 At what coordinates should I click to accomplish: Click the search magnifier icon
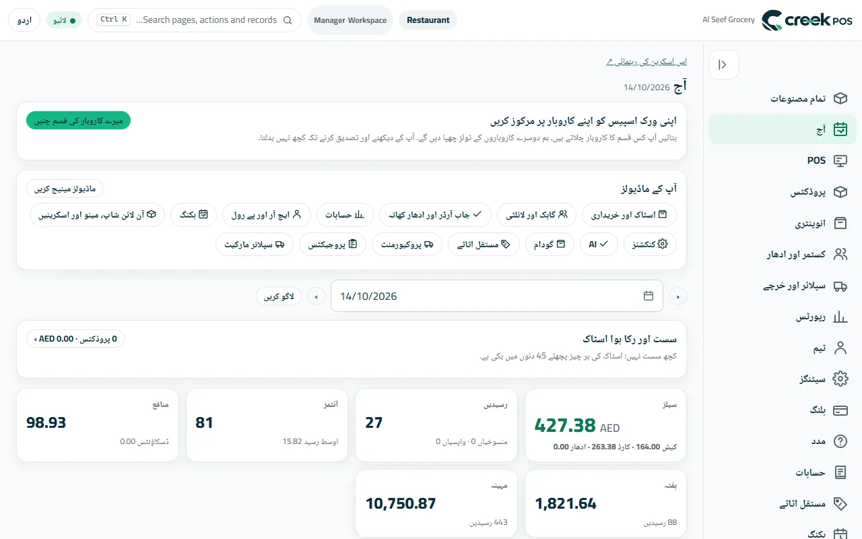(x=288, y=20)
